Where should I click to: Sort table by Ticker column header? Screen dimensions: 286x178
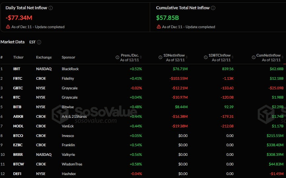(x=18, y=58)
